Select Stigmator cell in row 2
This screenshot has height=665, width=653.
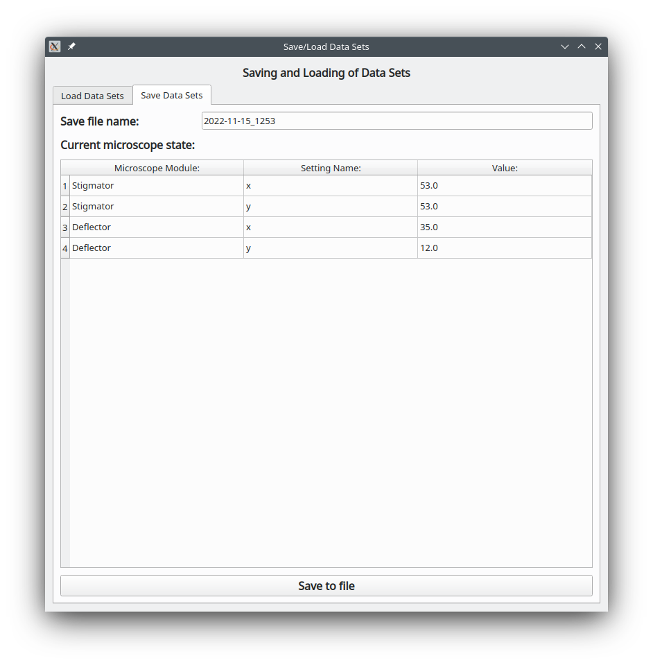pos(157,207)
